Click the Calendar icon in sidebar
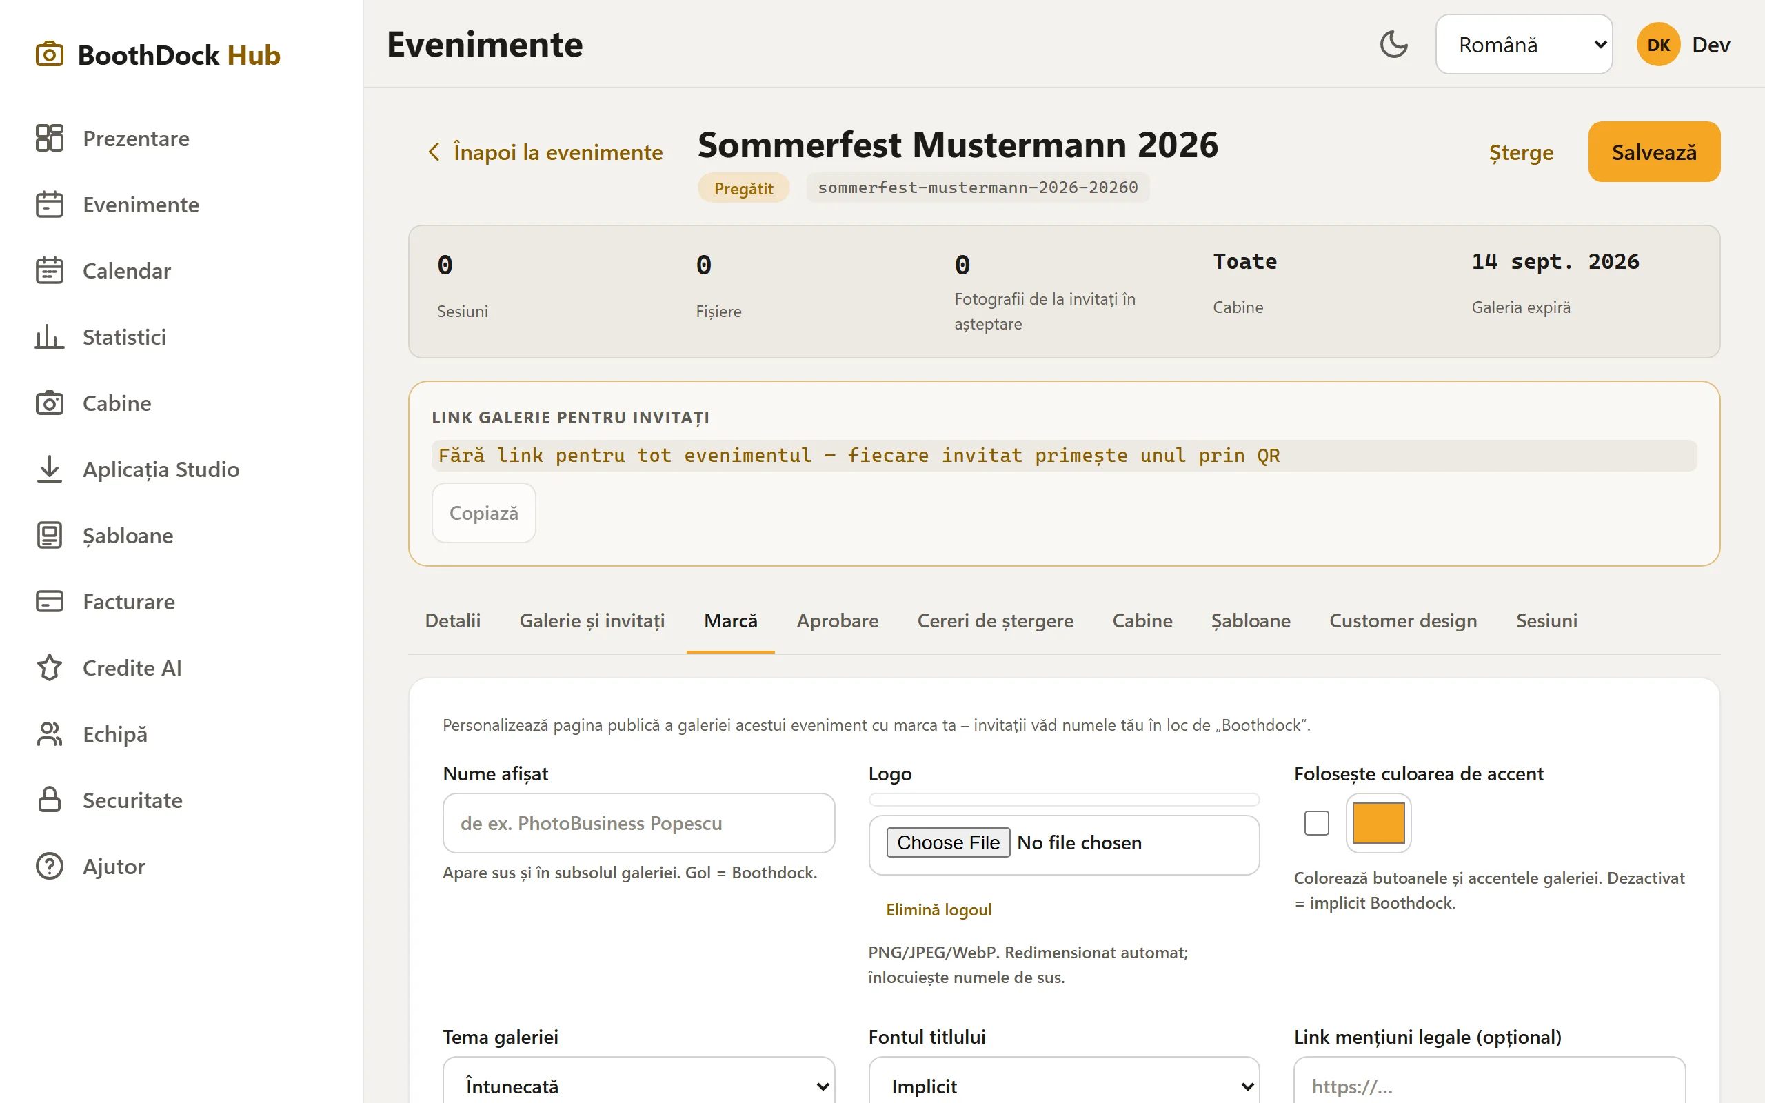 click(50, 271)
